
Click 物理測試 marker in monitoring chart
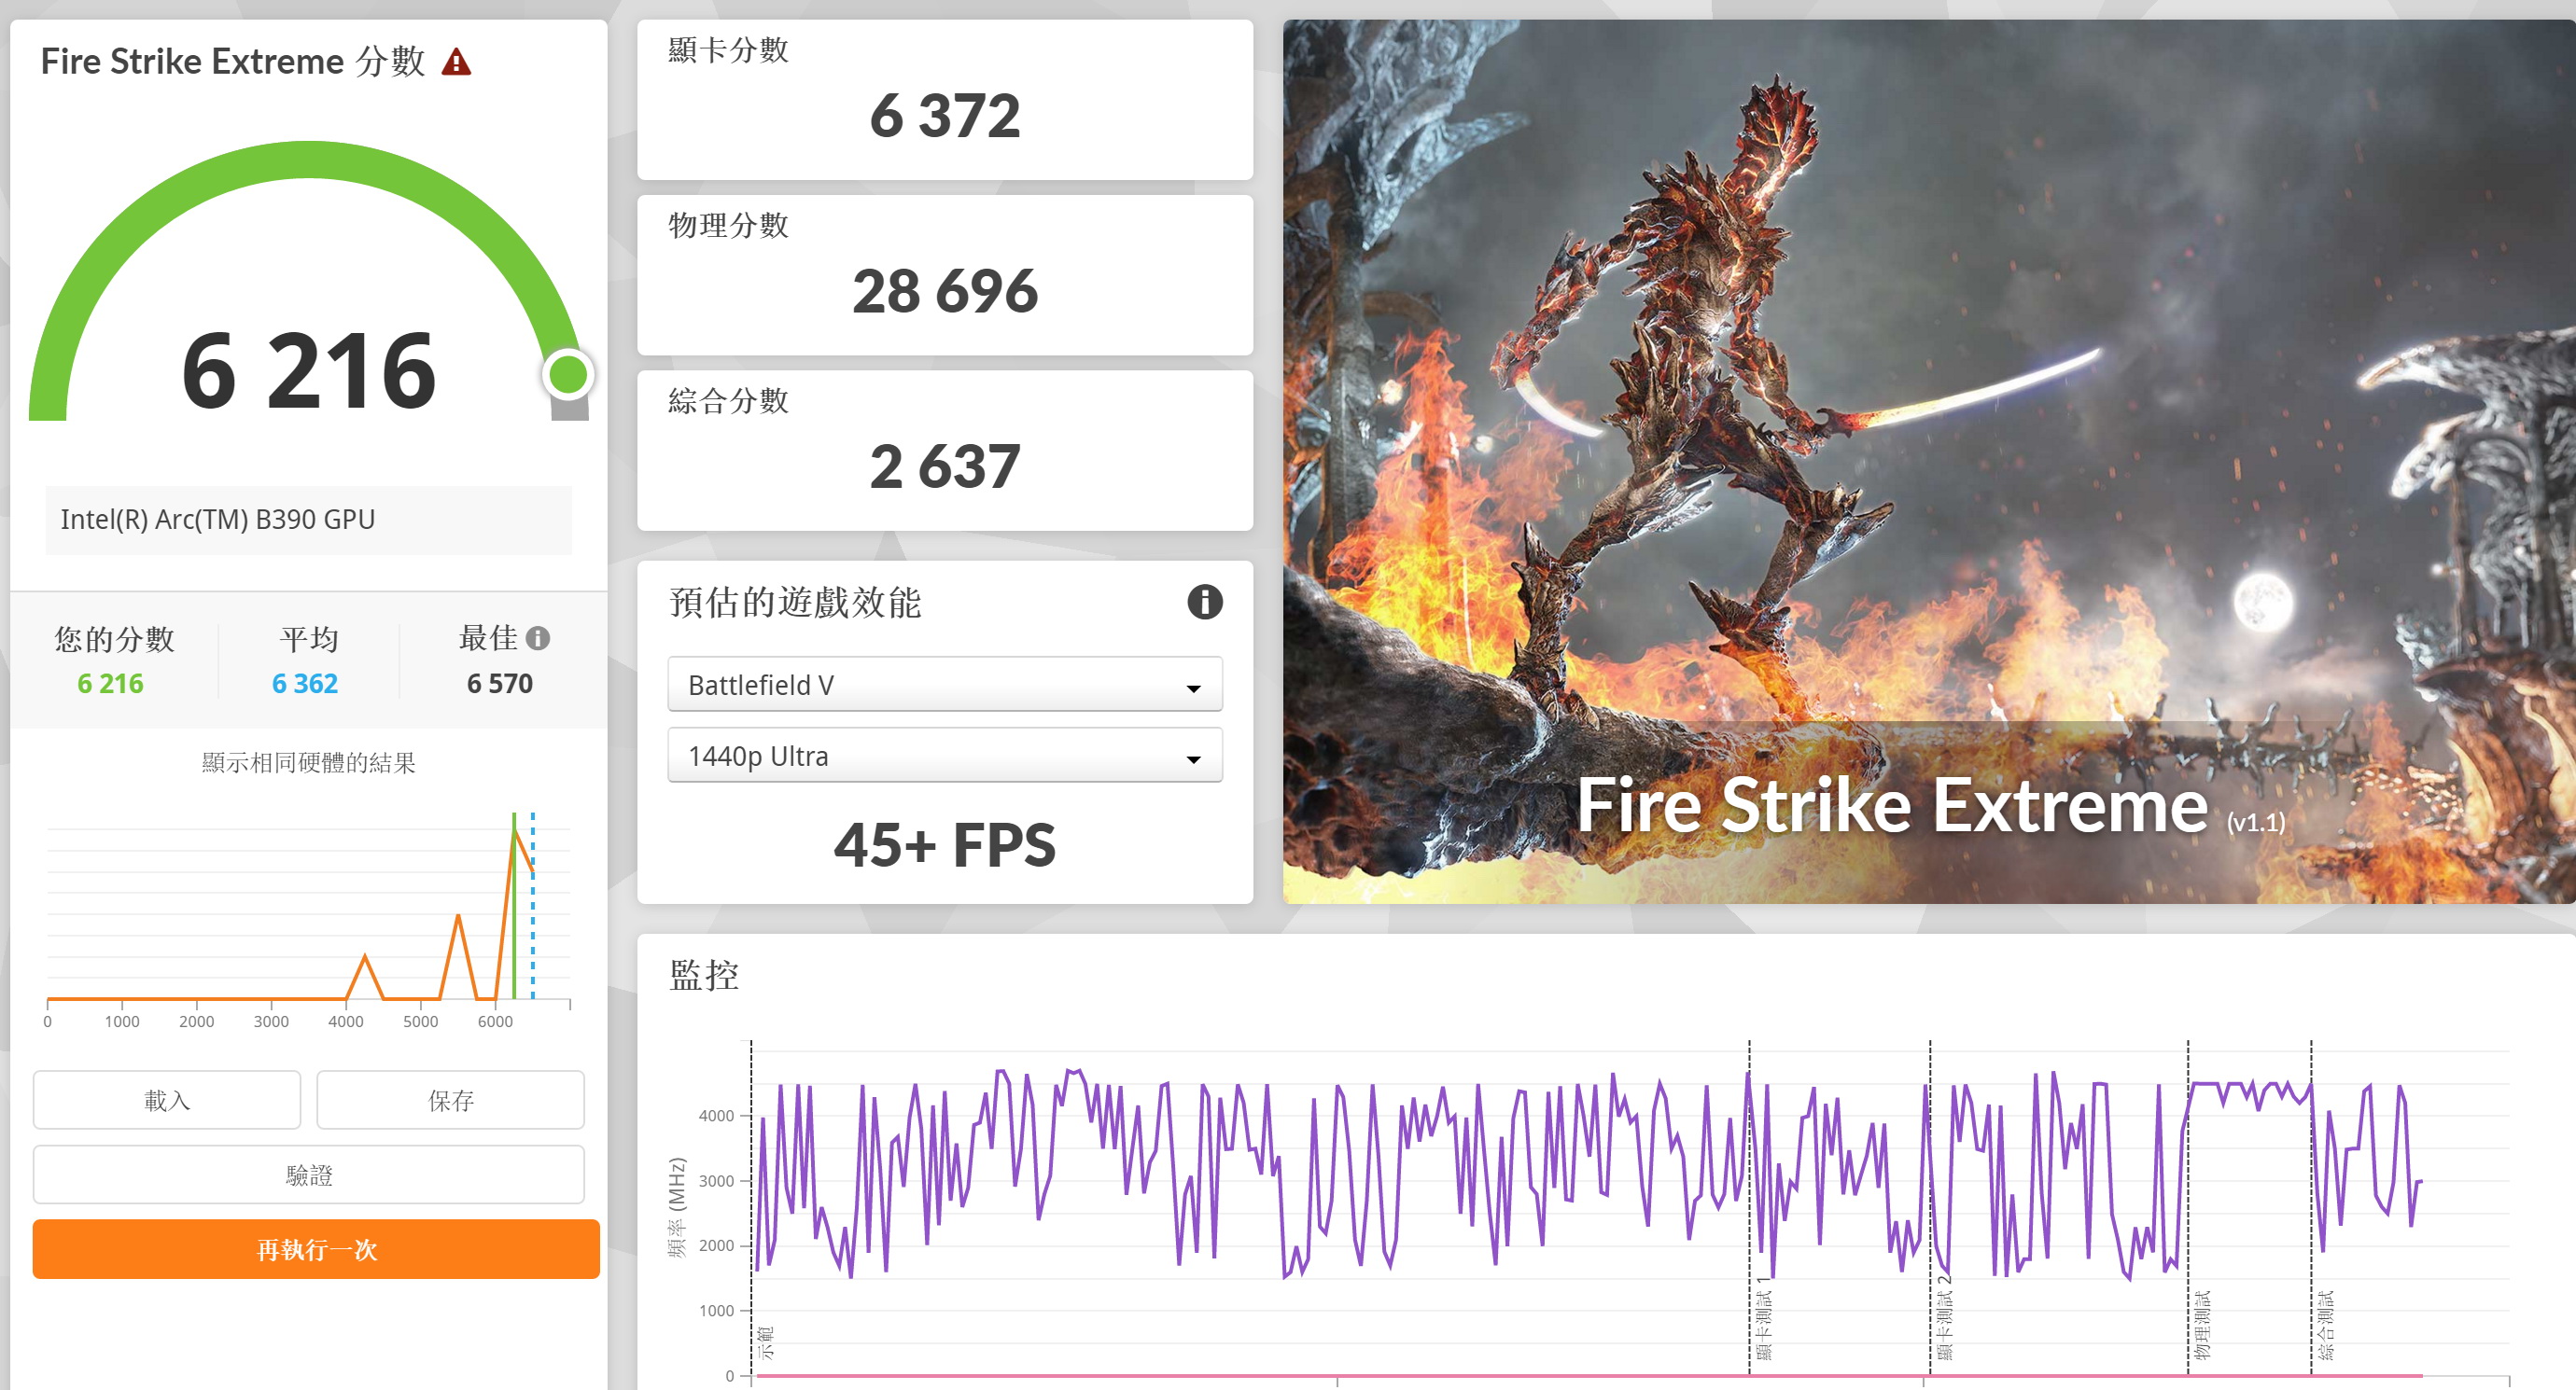click(2201, 1324)
